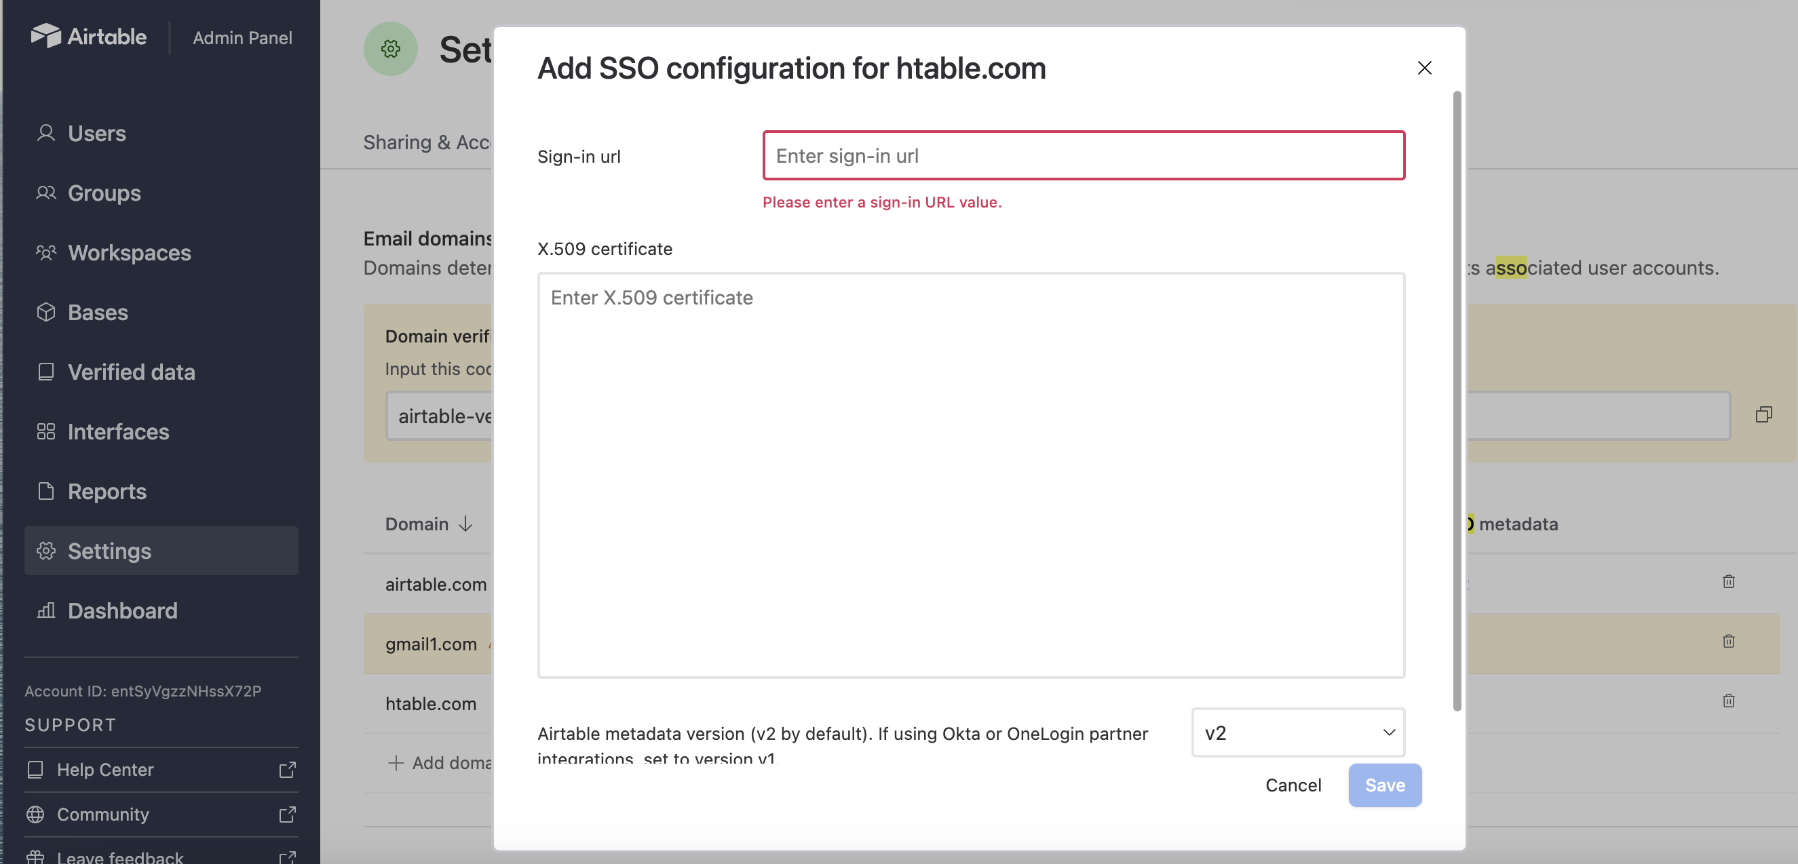
Task: Click the Interfaces grid icon
Action: coord(46,431)
